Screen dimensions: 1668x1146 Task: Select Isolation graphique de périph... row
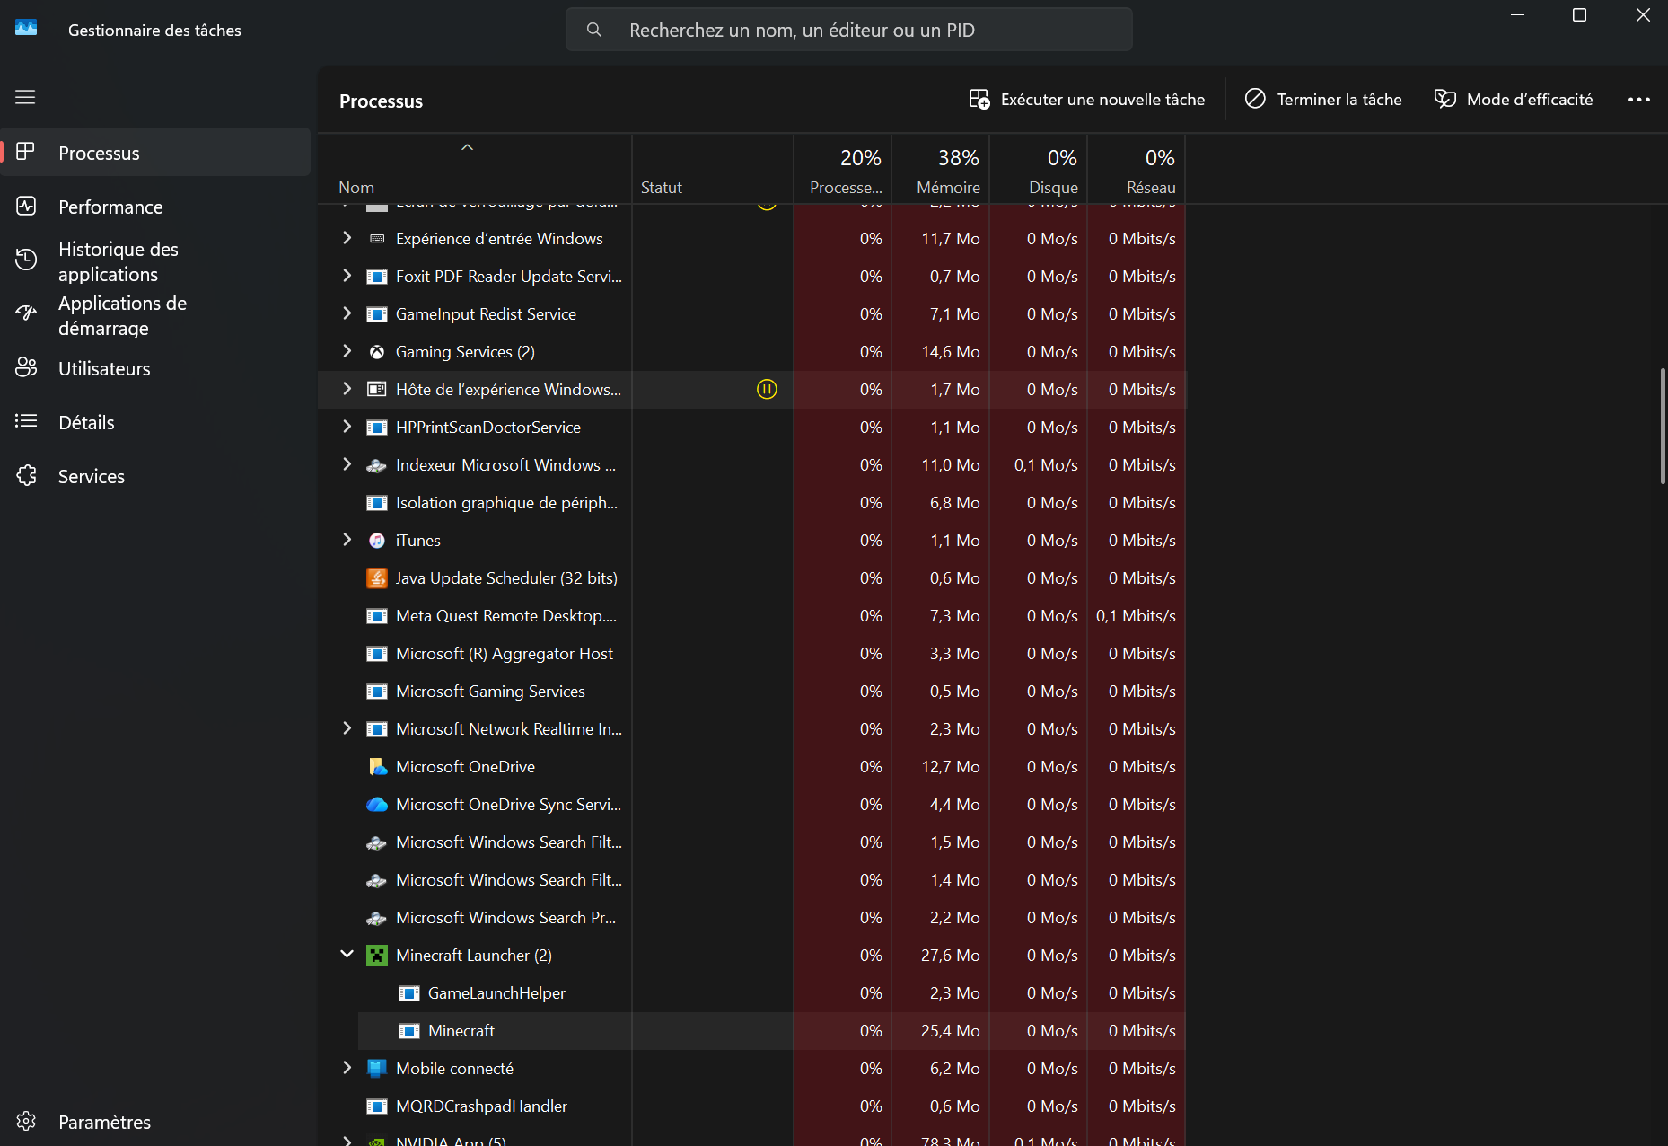coord(752,502)
